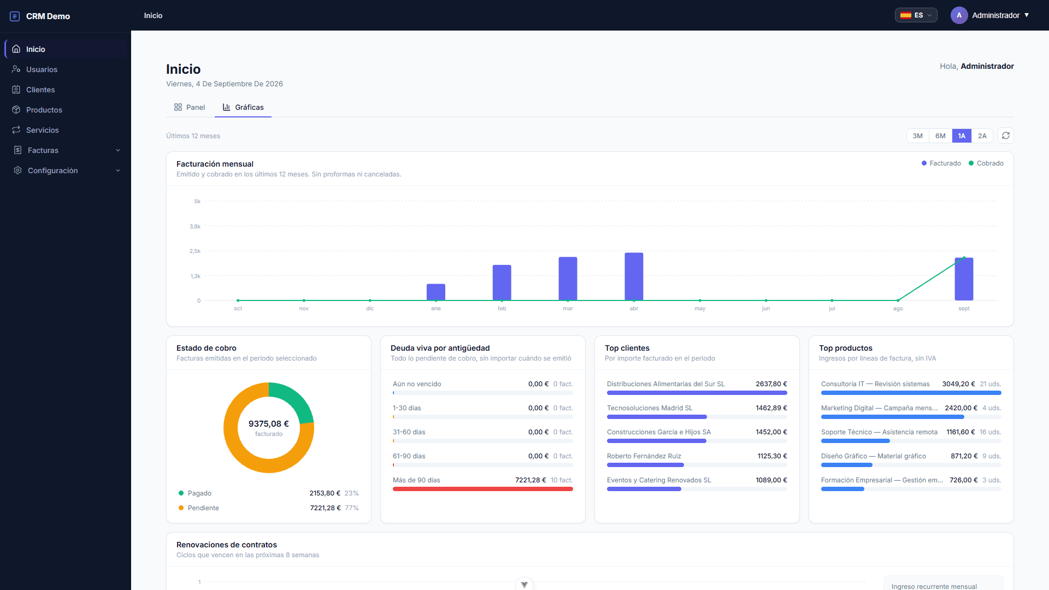Select the 3M period range

tap(918, 136)
